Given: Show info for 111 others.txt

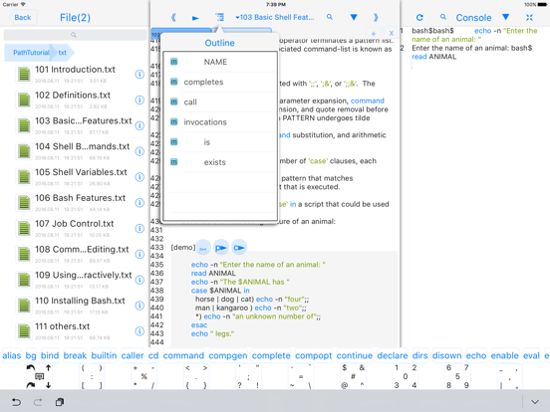Looking at the screenshot, I should 139,331.
